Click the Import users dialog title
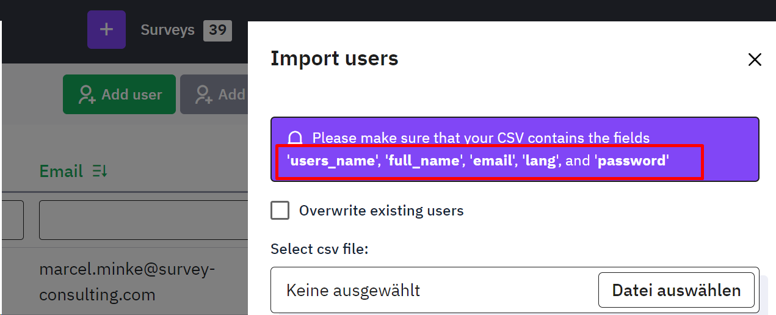776x315 pixels. pyautogui.click(x=334, y=59)
